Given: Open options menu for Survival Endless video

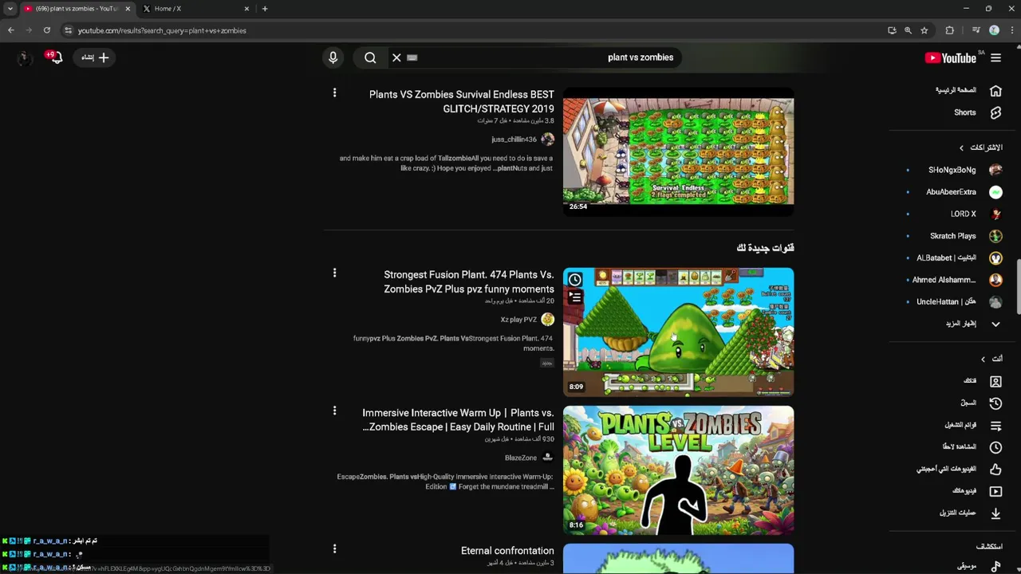Looking at the screenshot, I should (x=334, y=93).
